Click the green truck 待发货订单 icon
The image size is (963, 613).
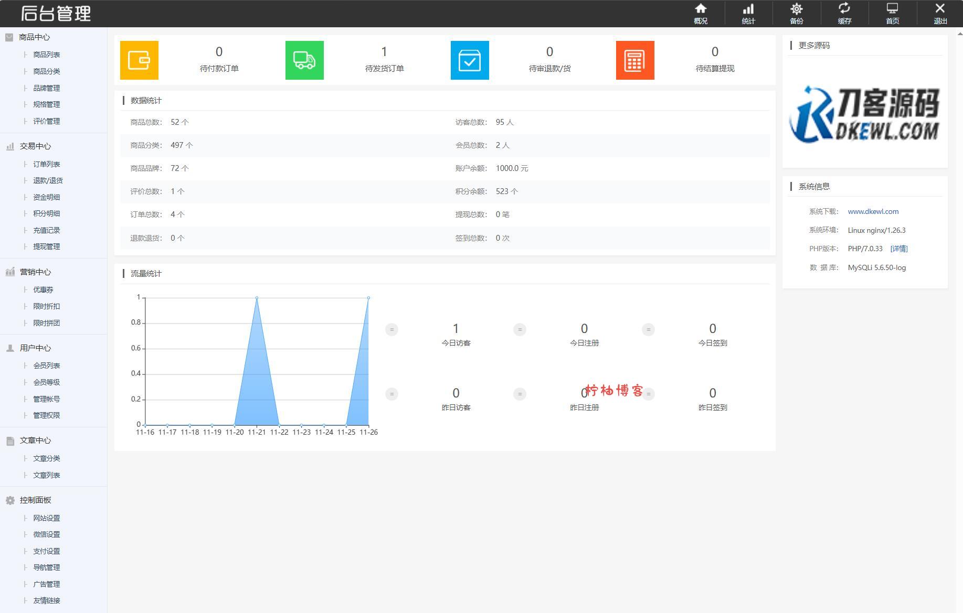[304, 60]
